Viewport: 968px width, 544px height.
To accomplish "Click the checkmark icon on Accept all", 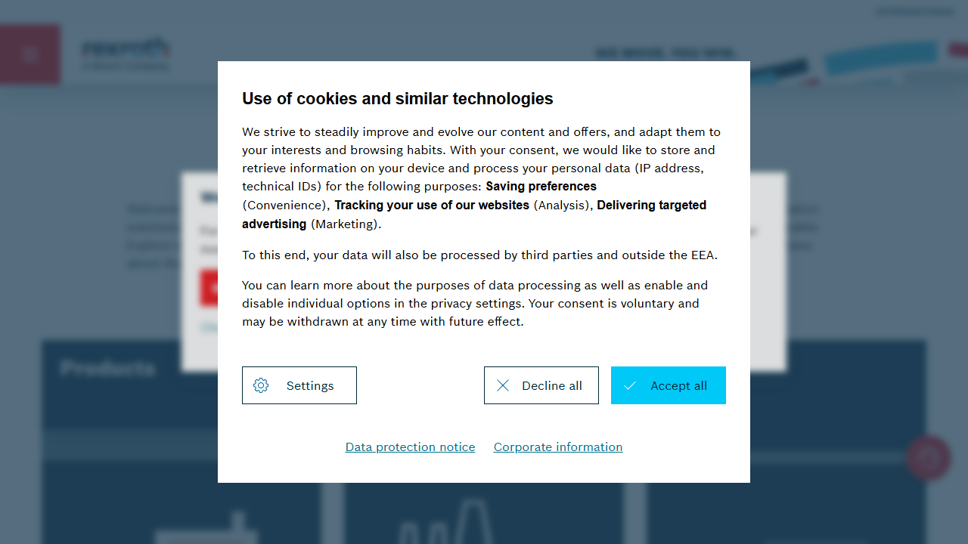I will pos(630,385).
